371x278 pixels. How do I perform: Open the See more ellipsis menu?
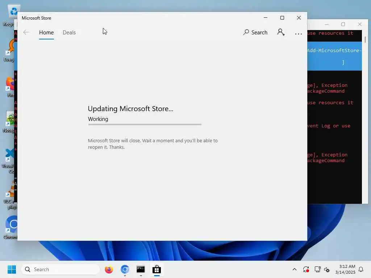coord(299,34)
